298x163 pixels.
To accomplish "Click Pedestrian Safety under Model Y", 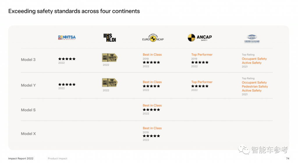I will [x=255, y=87].
